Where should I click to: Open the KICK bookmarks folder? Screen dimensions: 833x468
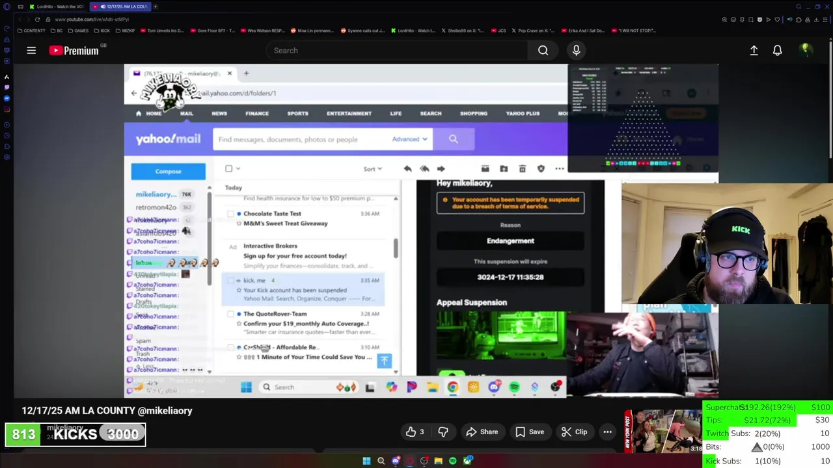[x=102, y=31]
